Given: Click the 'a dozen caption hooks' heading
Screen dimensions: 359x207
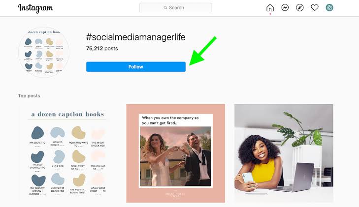Looking at the screenshot, I should (x=67, y=114).
